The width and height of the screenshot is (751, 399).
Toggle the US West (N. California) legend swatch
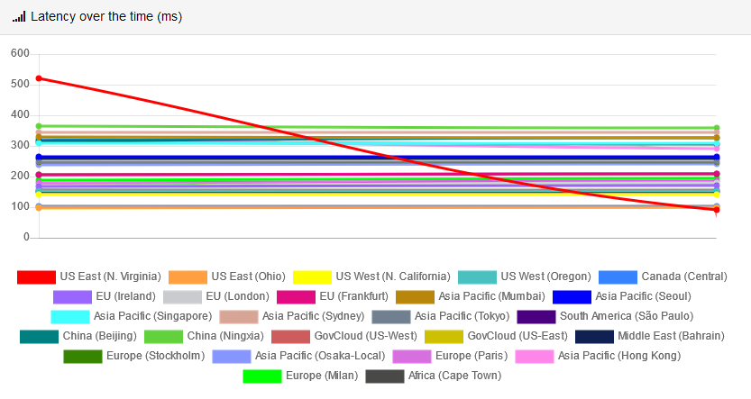click(312, 277)
